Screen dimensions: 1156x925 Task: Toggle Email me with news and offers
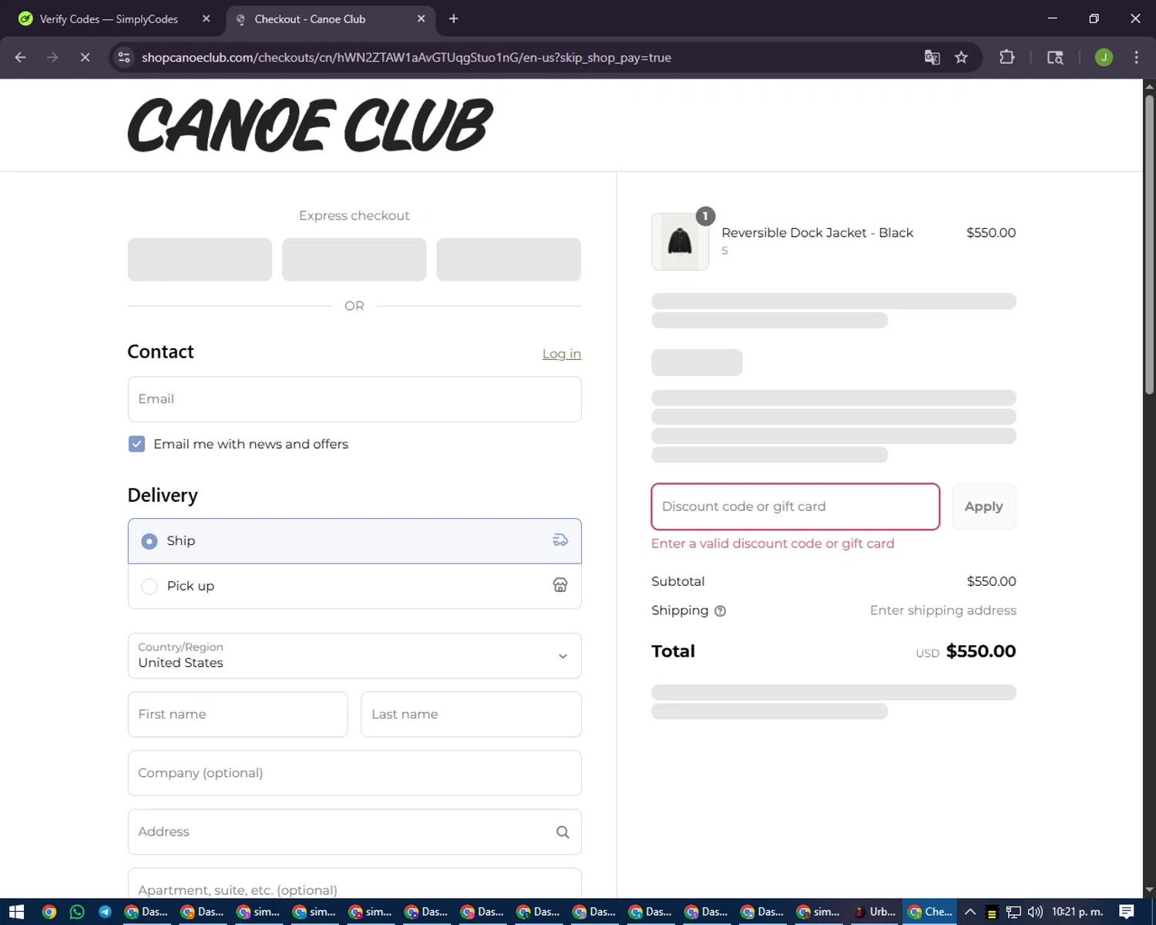tap(136, 444)
